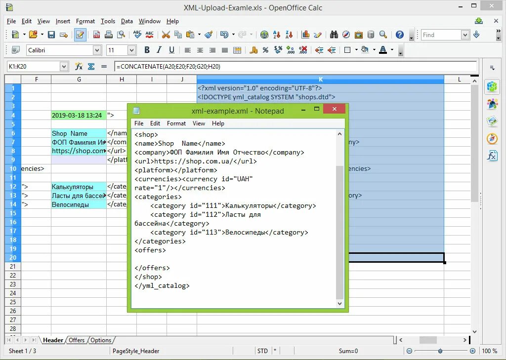This screenshot has width=506, height=360.
Task: Click the Zoom magnifier icon
Action: tap(383, 35)
